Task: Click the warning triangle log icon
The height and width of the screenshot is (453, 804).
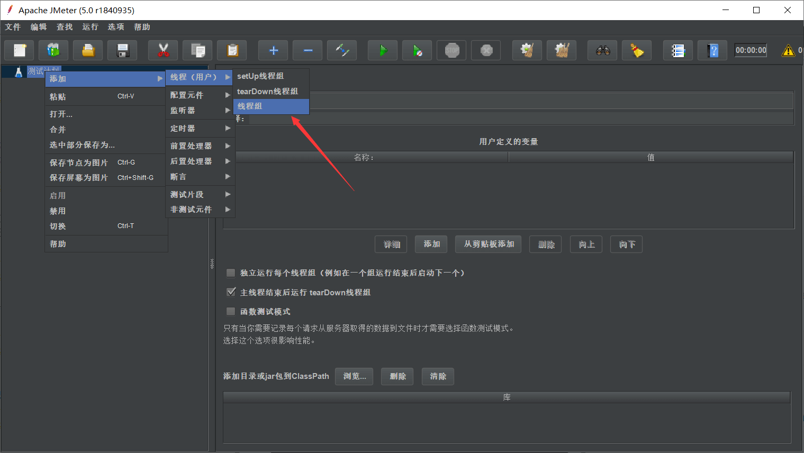Action: 788,50
